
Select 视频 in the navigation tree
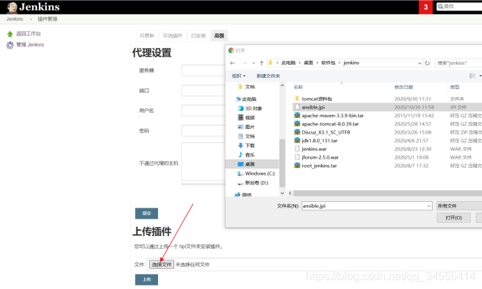247,118
